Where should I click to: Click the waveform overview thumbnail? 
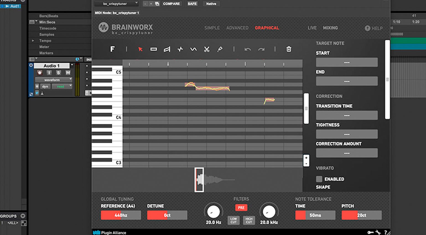click(199, 180)
